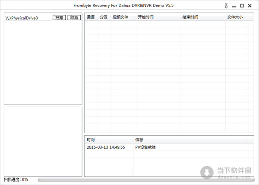
Task: Sort by the 分区 column header
Action: pos(104,17)
